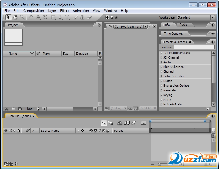Click the Name column sort arrow
The height and width of the screenshot is (169, 219).
coord(32,53)
